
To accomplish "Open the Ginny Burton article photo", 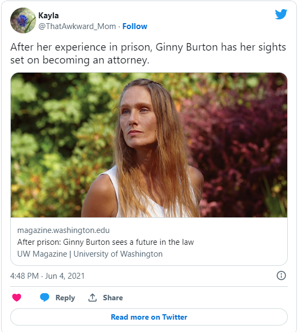I will click(149, 145).
